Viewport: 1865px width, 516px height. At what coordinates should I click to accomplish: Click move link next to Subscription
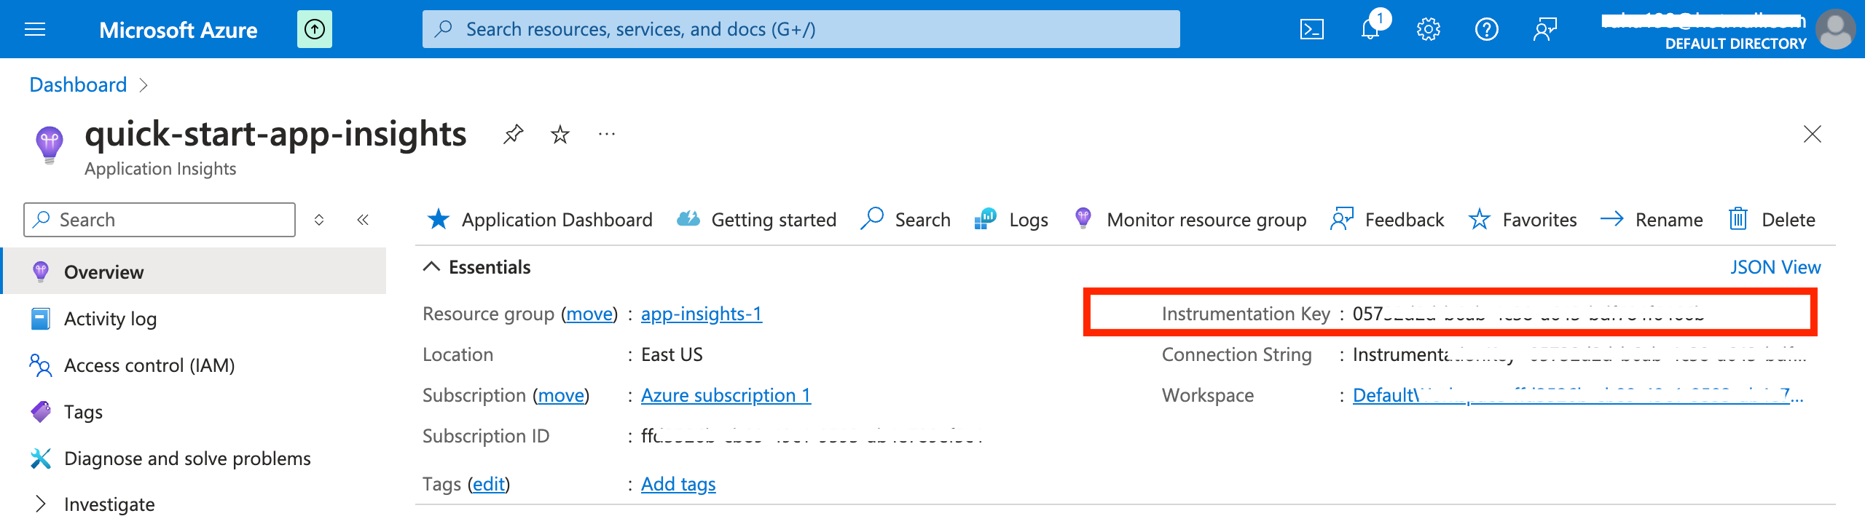pos(562,395)
